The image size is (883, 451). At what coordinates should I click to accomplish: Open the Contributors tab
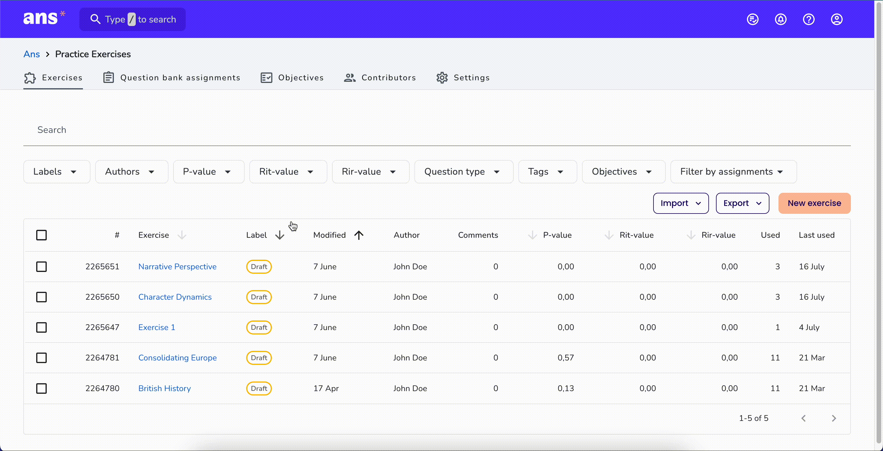tap(380, 77)
